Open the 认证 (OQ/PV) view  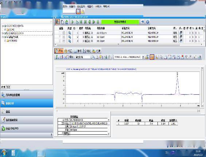pos(27,128)
